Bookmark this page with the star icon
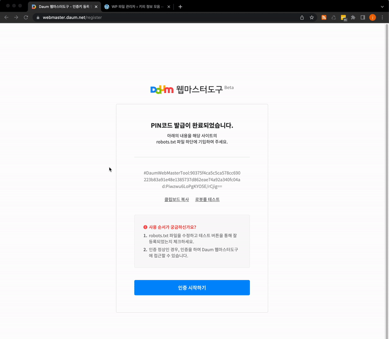Screen dimensions: 389x339 pos(312,18)
